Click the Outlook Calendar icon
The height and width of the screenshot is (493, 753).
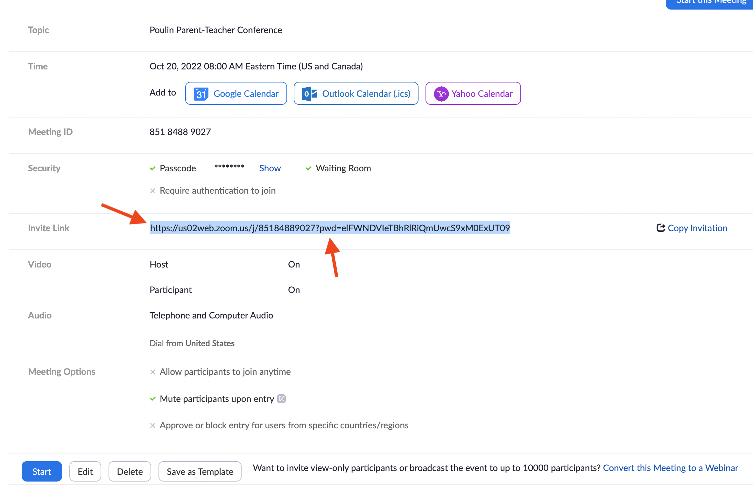pyautogui.click(x=309, y=94)
